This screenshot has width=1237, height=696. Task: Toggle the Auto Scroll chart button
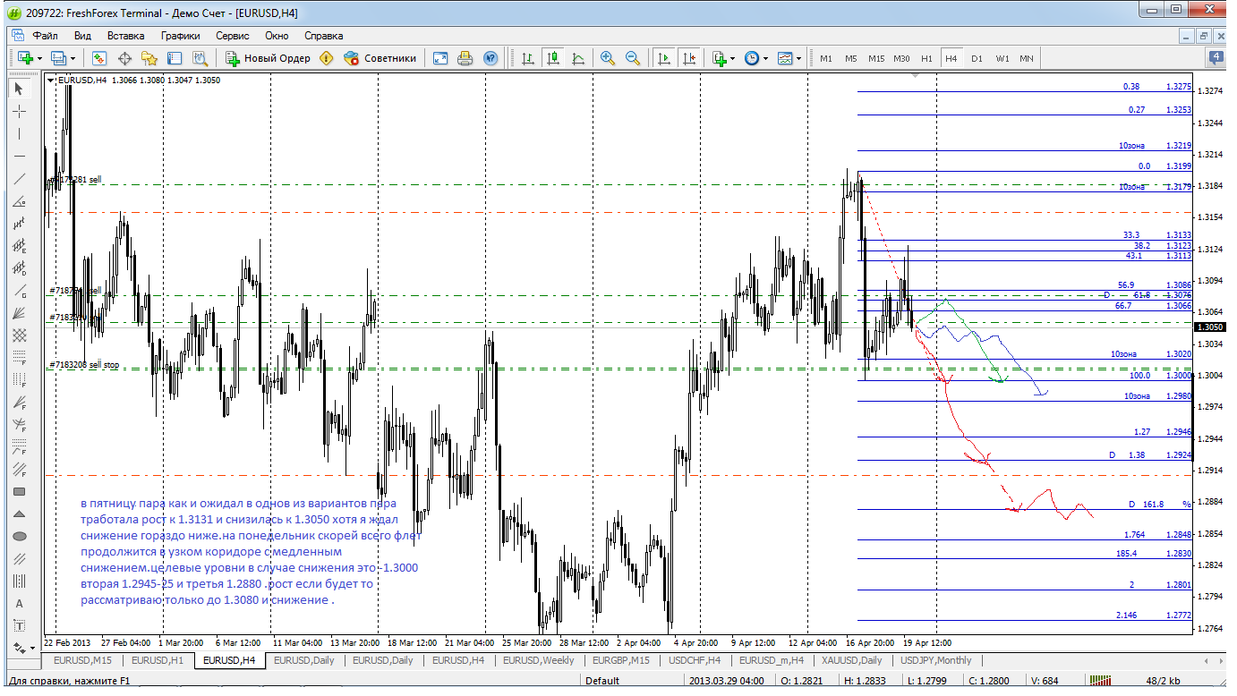coord(663,58)
